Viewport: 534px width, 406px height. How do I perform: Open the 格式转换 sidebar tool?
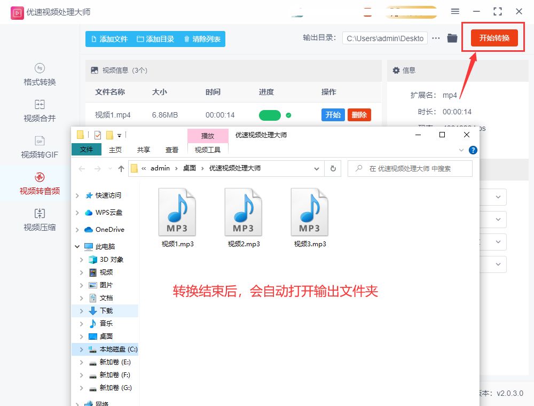point(40,75)
